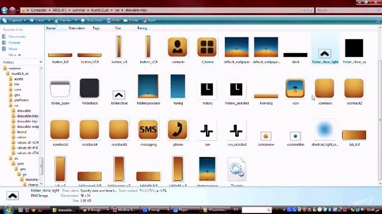382x214 pixels.
Task: Select the history_selected icon file
Action: (236, 93)
